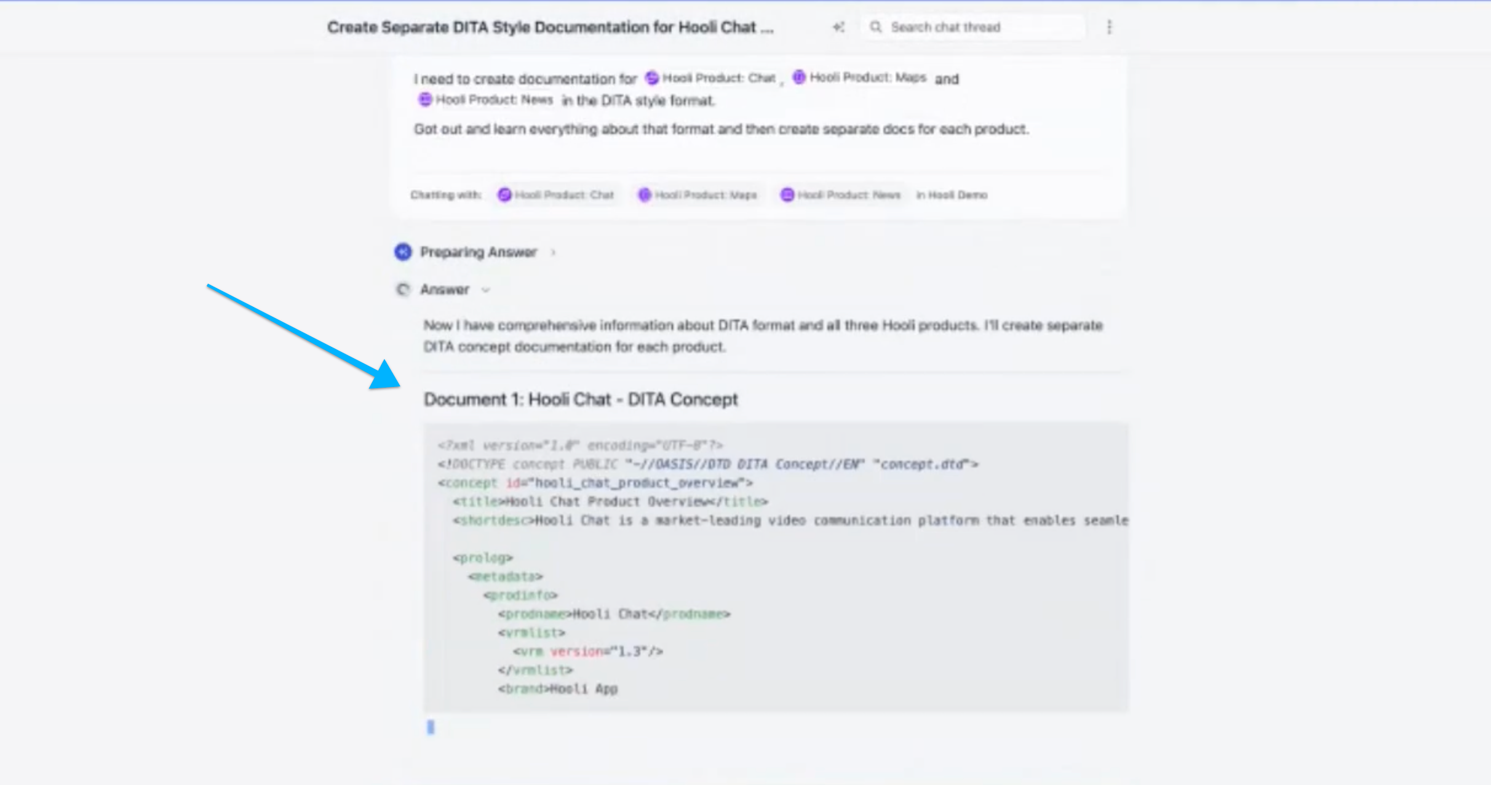Click the purple icon of Hooli Product: Maps chip

tap(644, 195)
